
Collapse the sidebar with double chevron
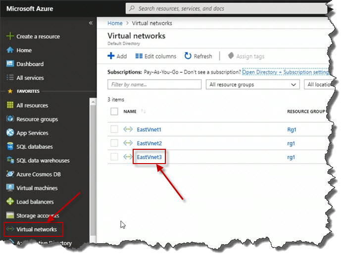[x=91, y=23]
